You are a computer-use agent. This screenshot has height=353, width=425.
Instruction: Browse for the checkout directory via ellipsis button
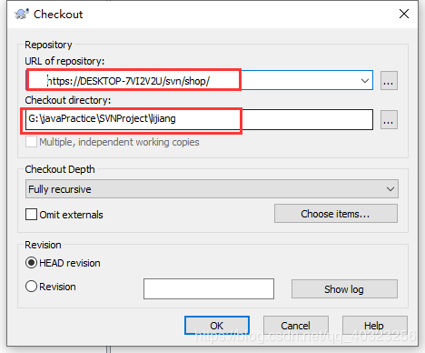point(389,120)
